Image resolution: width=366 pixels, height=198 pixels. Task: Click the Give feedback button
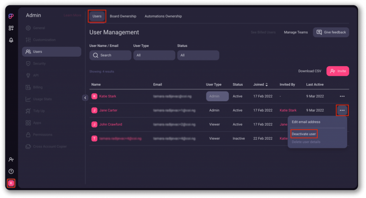click(331, 32)
